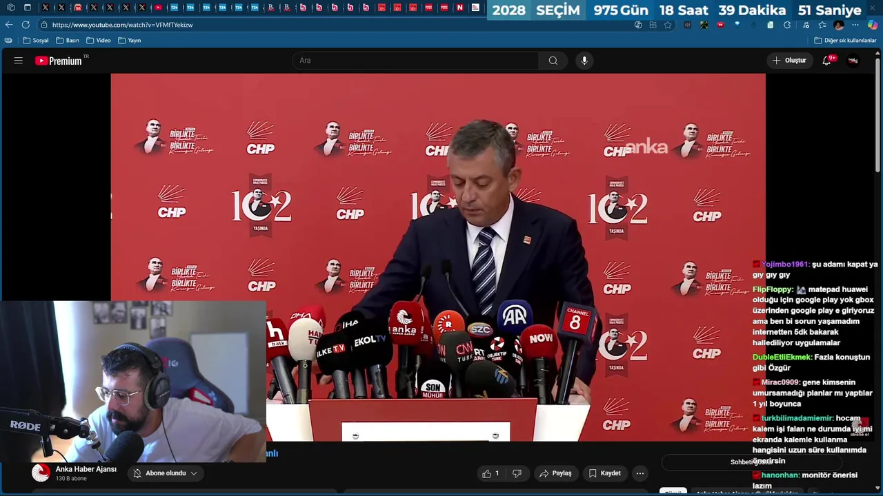
Task: Dislike the video with thumbs down
Action: 517,473
